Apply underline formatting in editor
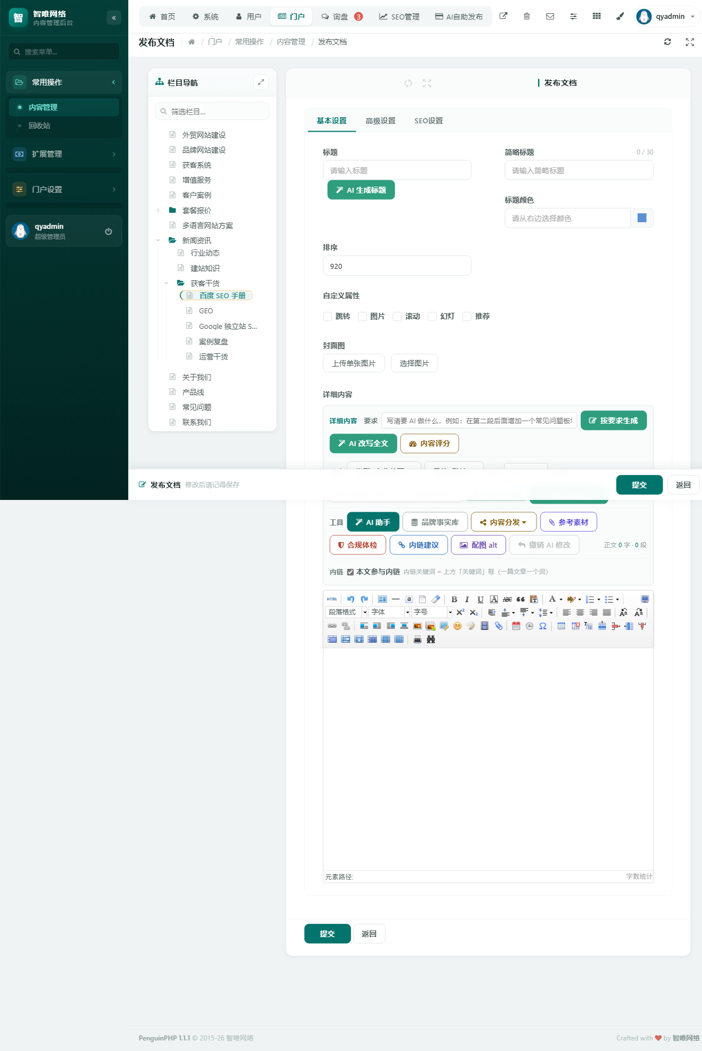The image size is (702, 1051). (x=480, y=599)
